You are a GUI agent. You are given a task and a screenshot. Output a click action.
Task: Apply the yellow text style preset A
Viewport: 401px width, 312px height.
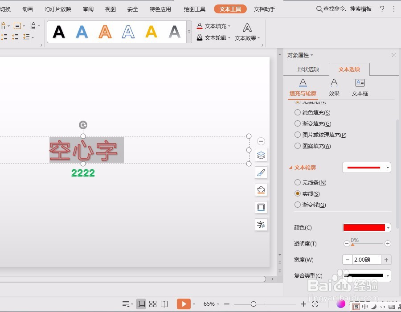tap(151, 32)
